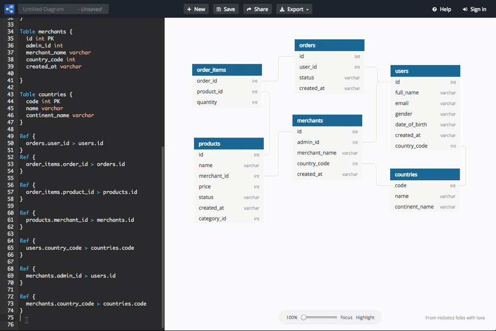The width and height of the screenshot is (496, 331).
Task: Click the merchants table header
Action: tap(326, 120)
